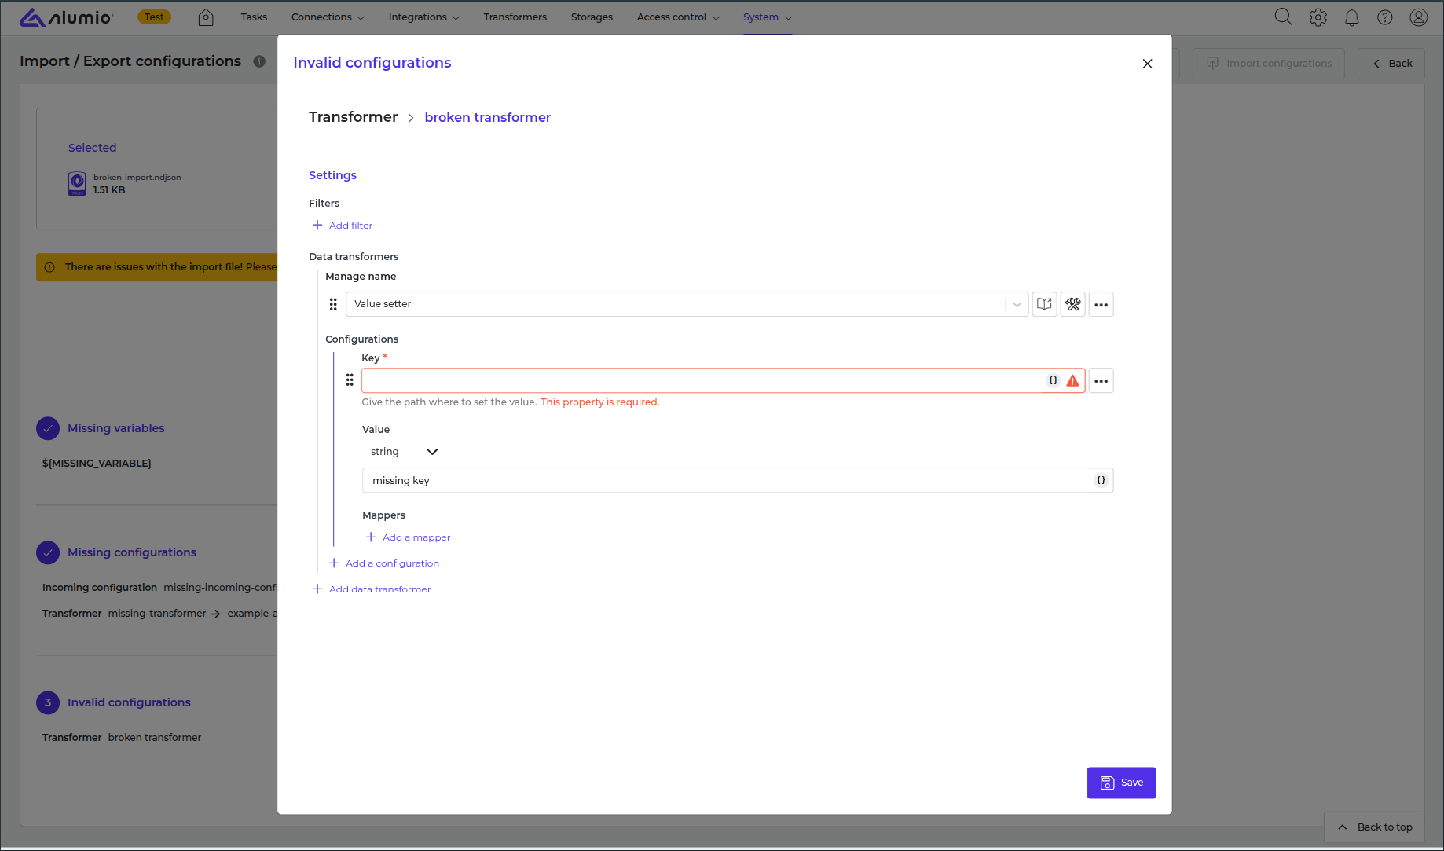Viewport: 1444px width, 851px height.
Task: Save the invalid configuration changes
Action: [1121, 783]
